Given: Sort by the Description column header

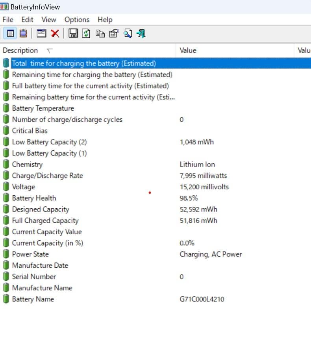Looking at the screenshot, I should 20,50.
